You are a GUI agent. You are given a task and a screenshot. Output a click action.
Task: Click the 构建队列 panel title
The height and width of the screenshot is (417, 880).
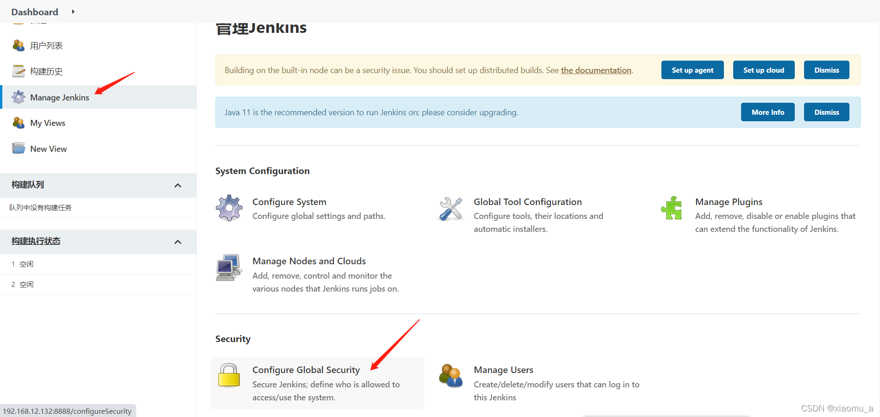click(x=28, y=185)
